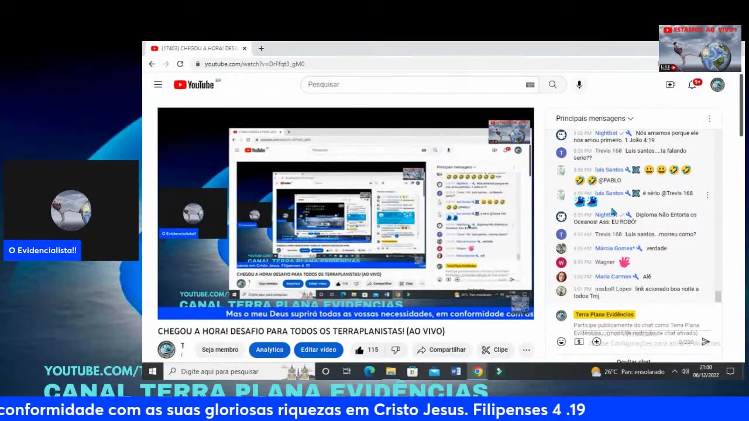Open the chat options three-dot menu
Image resolution: width=749 pixels, height=421 pixels.
coord(710,118)
